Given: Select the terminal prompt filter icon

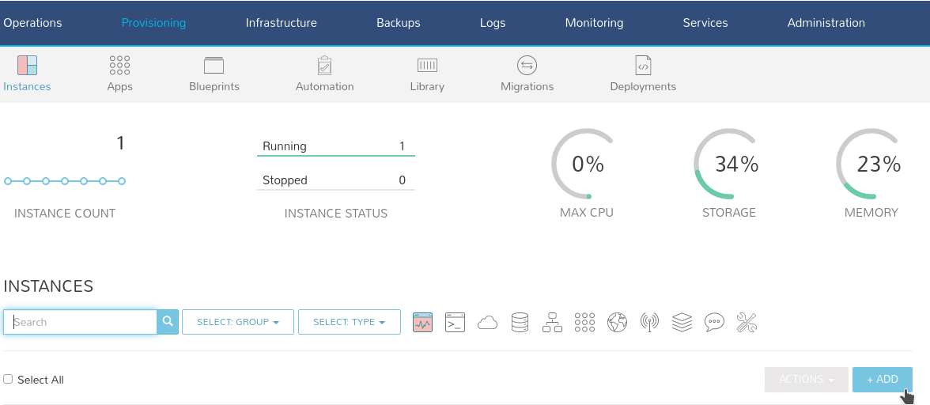Looking at the screenshot, I should point(455,322).
